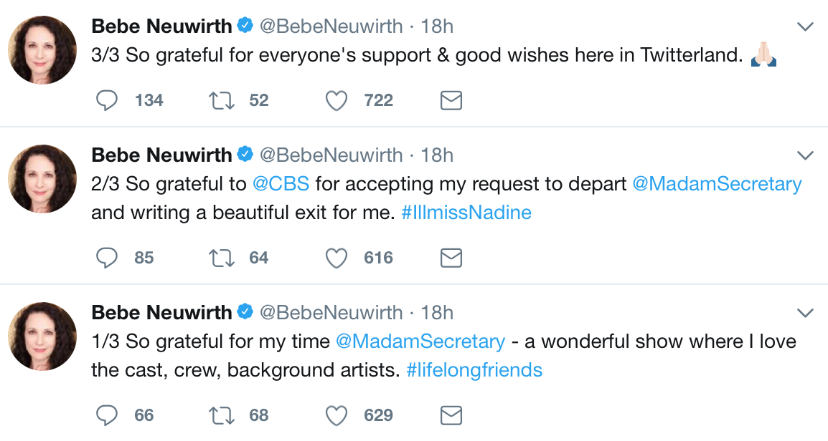Viewport: 828px width, 441px height.
Task: Reply to the 3/3 Twitterland tweet
Action: tap(107, 100)
